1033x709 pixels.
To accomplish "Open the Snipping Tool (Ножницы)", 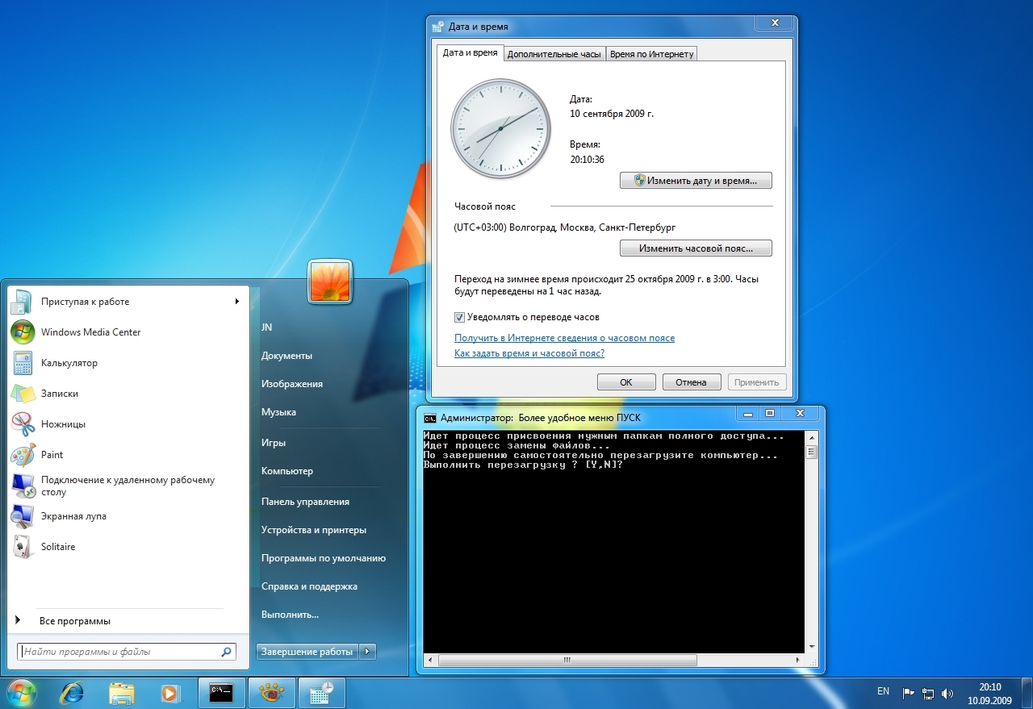I will (63, 424).
